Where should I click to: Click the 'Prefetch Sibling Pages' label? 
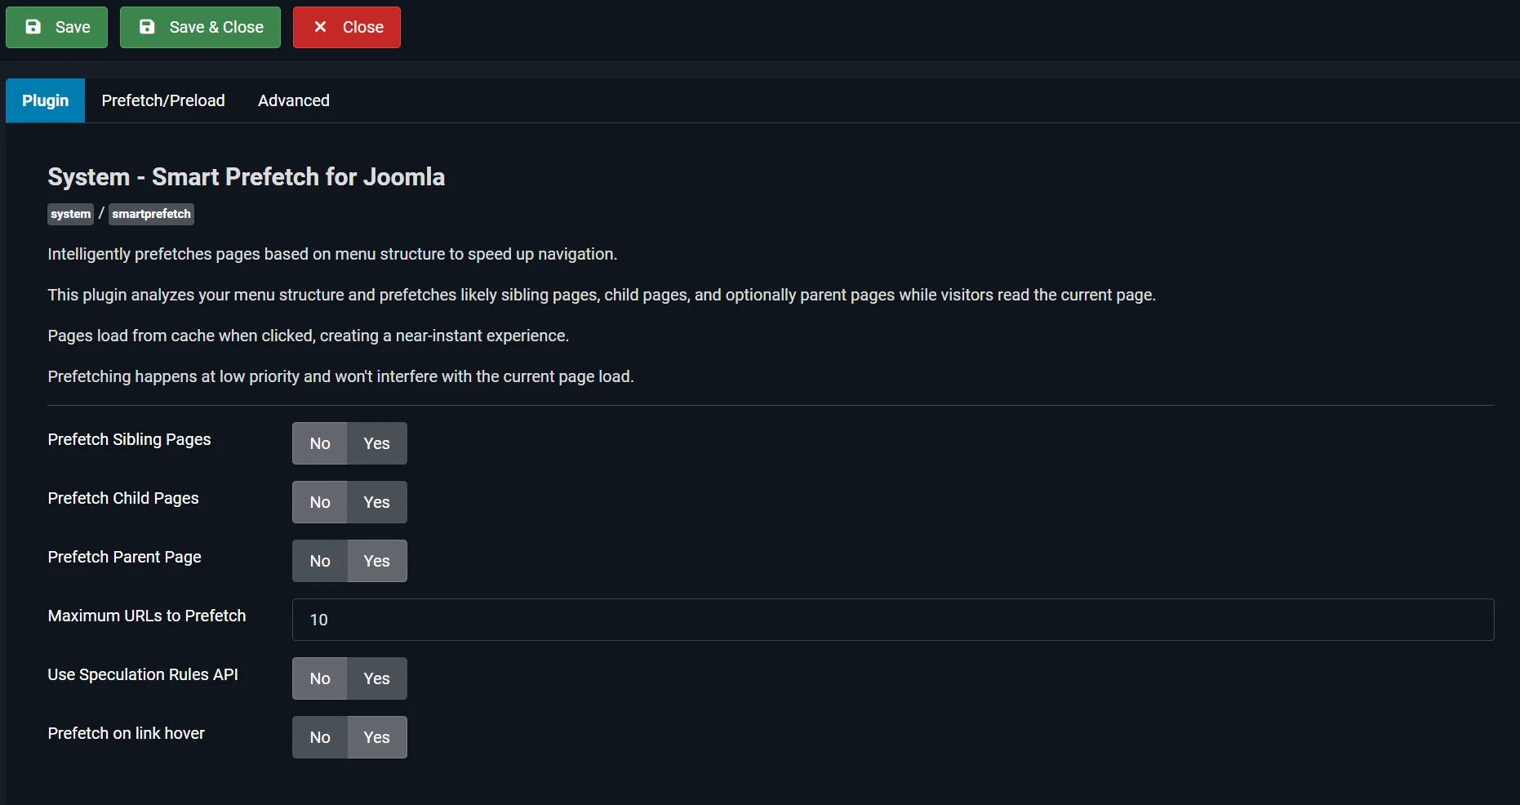(x=129, y=439)
